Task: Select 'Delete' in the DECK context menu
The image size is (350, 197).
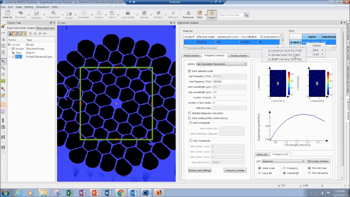Action: 317,46
